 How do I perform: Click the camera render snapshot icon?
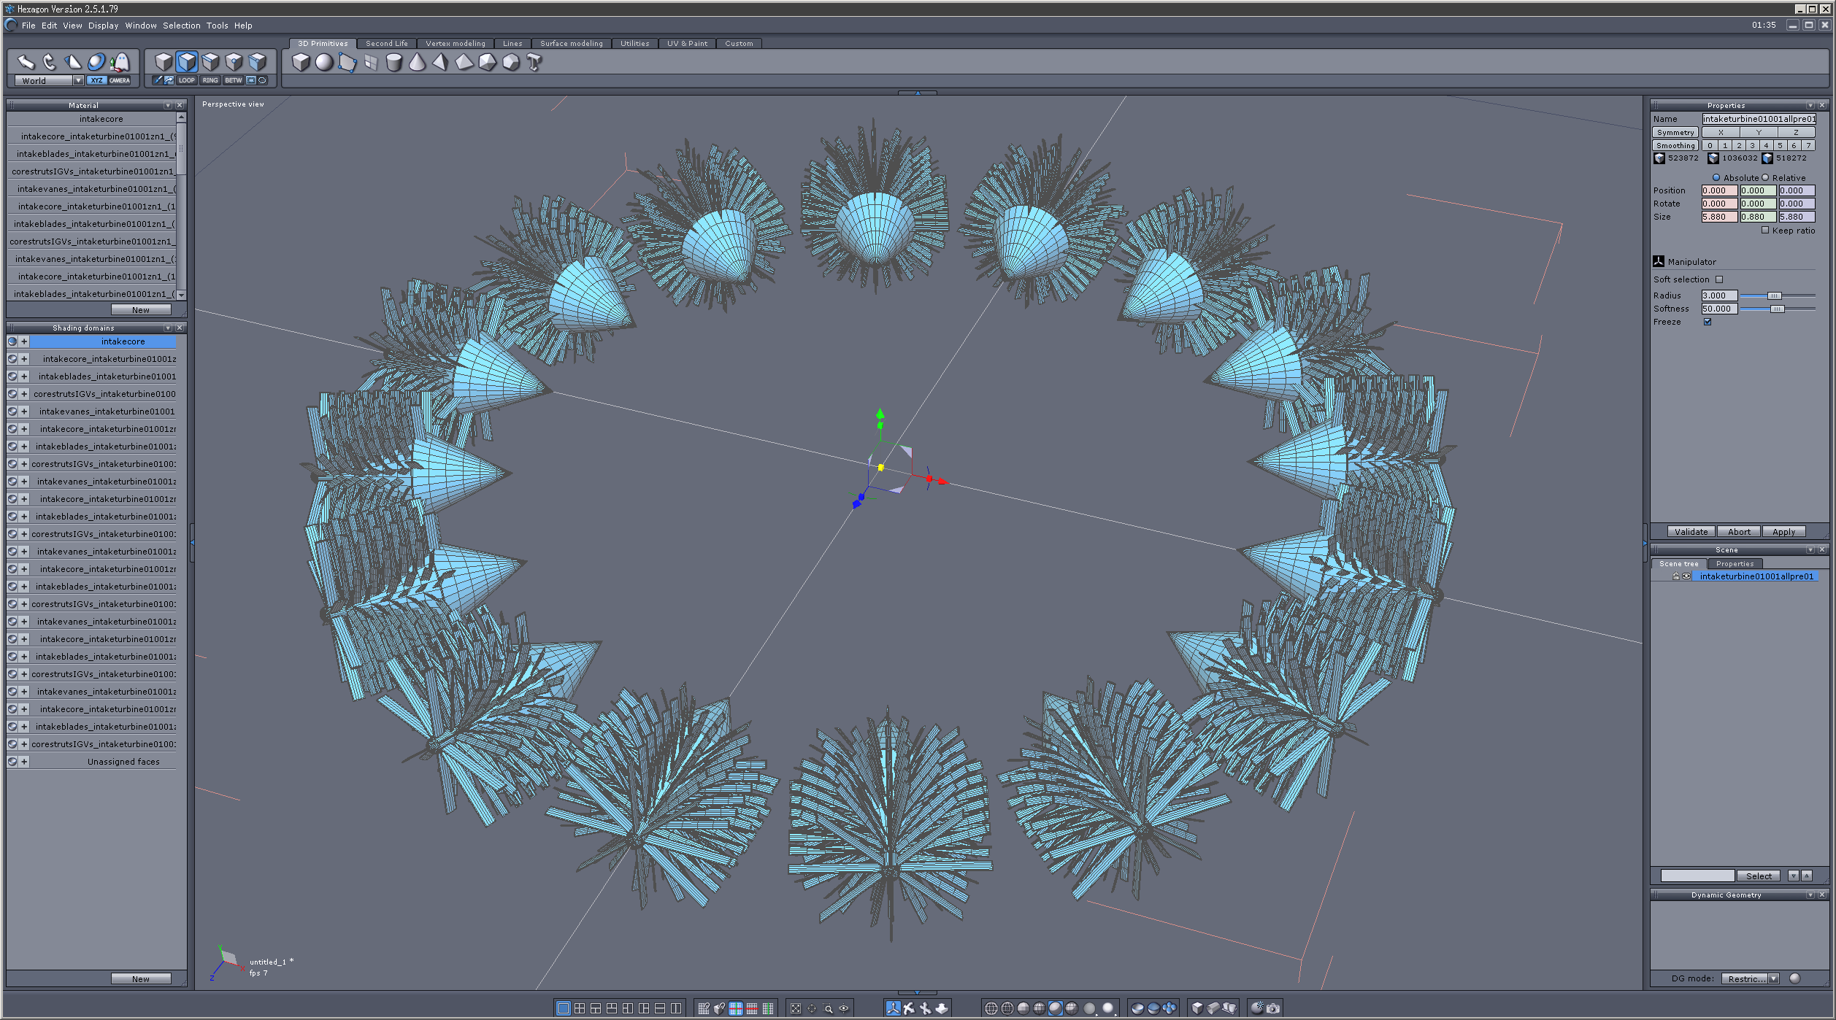1273,1008
